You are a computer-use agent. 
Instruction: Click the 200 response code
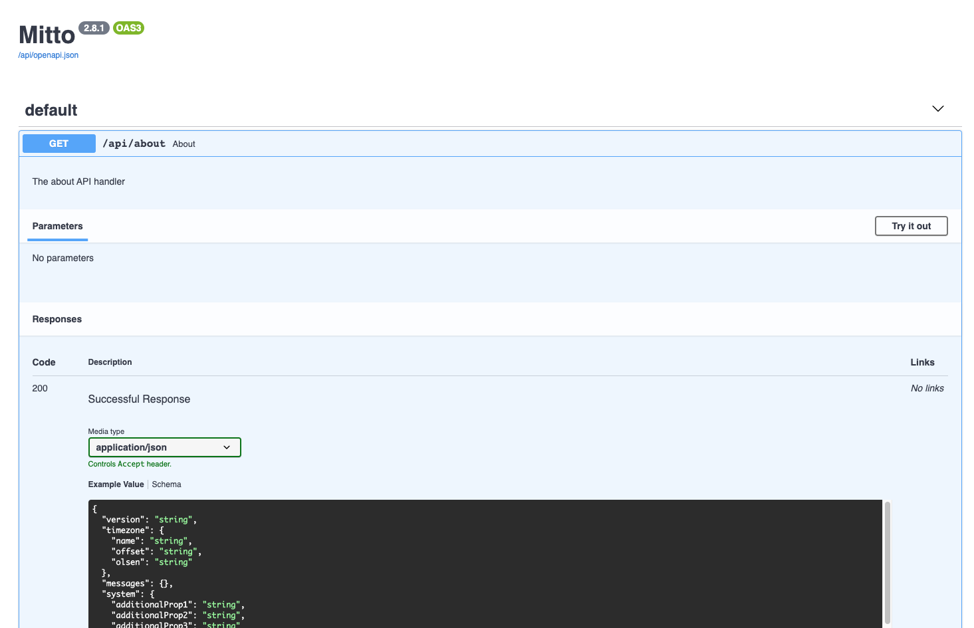tap(40, 388)
